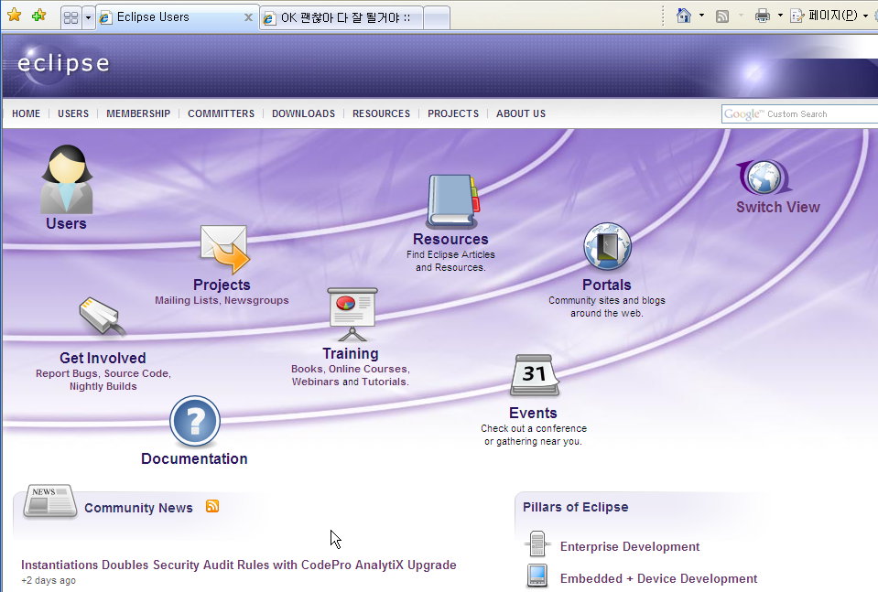Image resolution: width=878 pixels, height=592 pixels.
Task: Open the Portals globe door icon
Action: pyautogui.click(x=607, y=247)
